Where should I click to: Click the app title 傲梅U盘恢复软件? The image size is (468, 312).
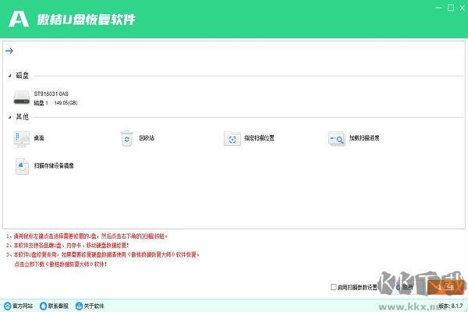(87, 19)
